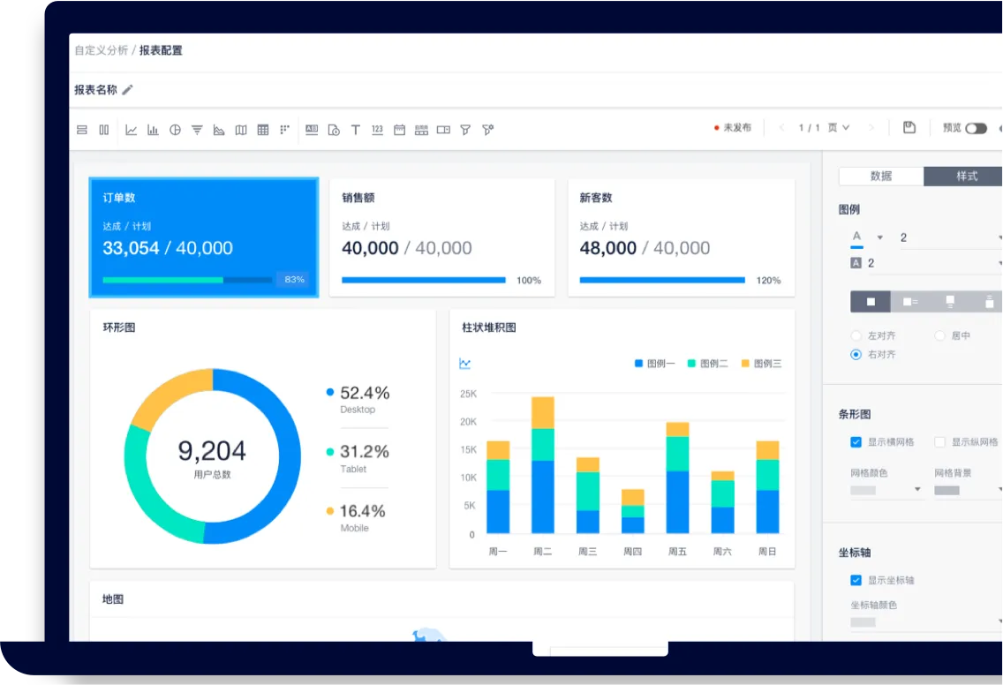
Task: Insert a map chart from toolbar
Action: tap(240, 130)
